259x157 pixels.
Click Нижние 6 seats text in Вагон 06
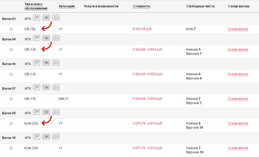pyautogui.click(x=193, y=74)
